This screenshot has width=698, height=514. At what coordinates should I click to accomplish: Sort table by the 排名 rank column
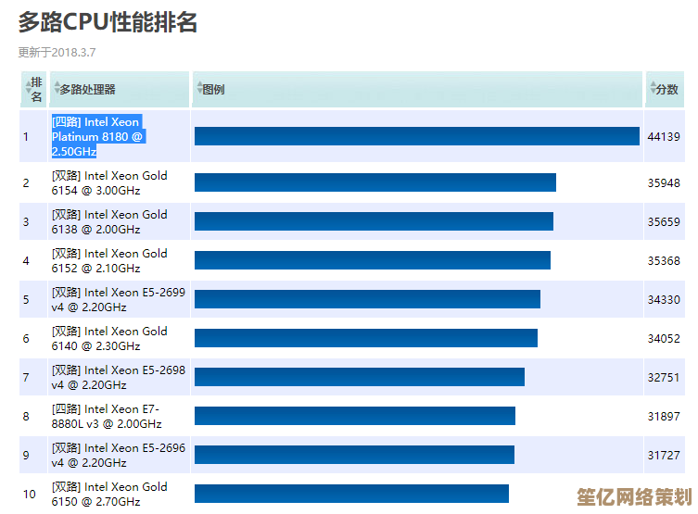(33, 90)
